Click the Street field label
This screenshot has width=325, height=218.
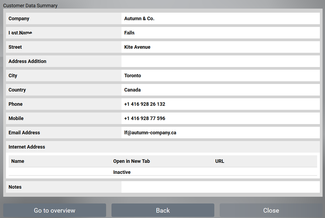pyautogui.click(x=15, y=47)
